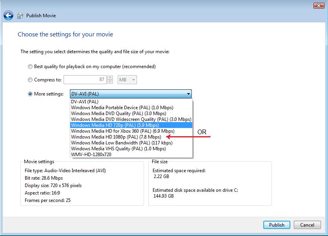The width and height of the screenshot is (328, 236).
Task: Click the back arrow button
Action: (x=8, y=16)
